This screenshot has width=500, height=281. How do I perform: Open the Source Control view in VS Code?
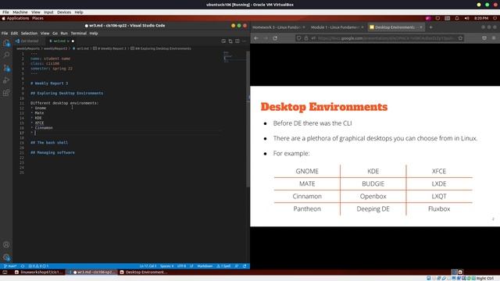(x=6, y=68)
